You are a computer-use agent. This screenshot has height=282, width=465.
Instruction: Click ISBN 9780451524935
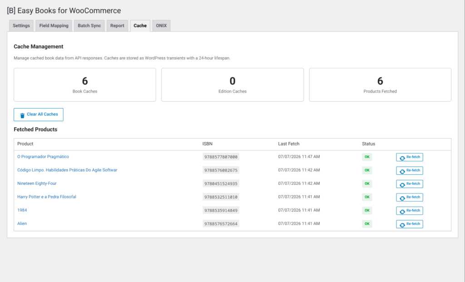pyautogui.click(x=221, y=183)
